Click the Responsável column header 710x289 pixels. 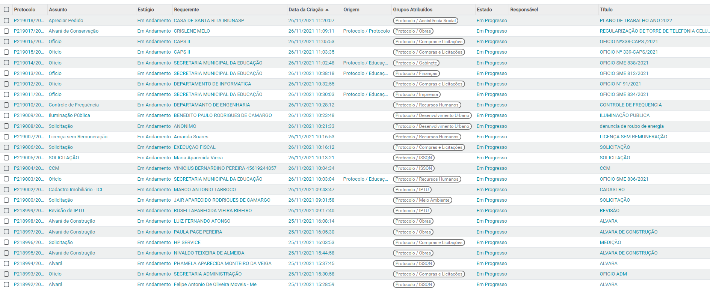coord(524,10)
